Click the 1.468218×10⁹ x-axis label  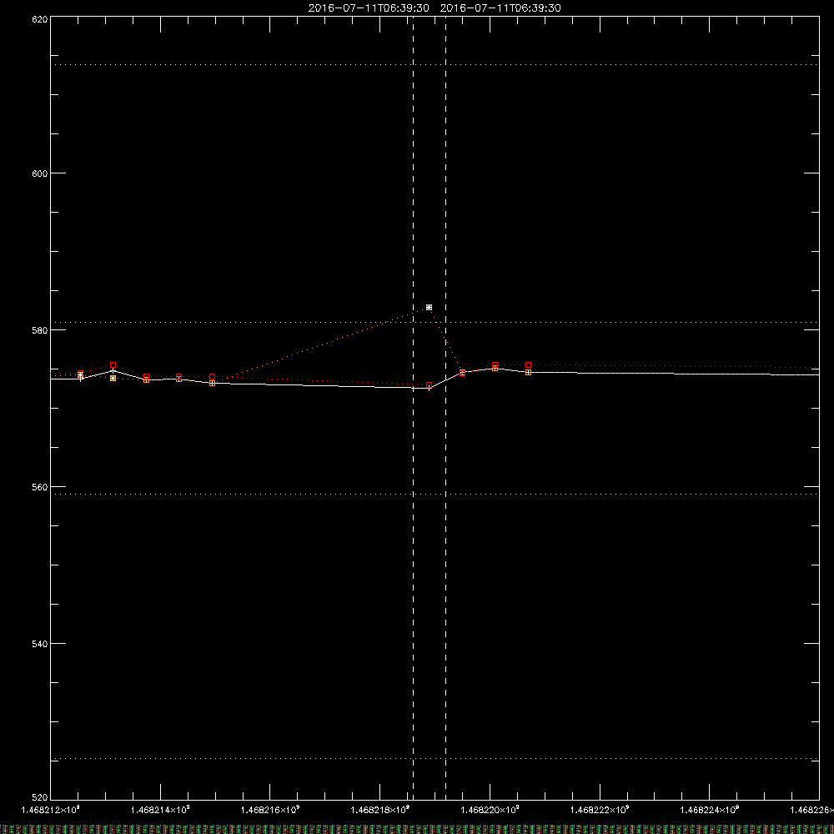(380, 810)
